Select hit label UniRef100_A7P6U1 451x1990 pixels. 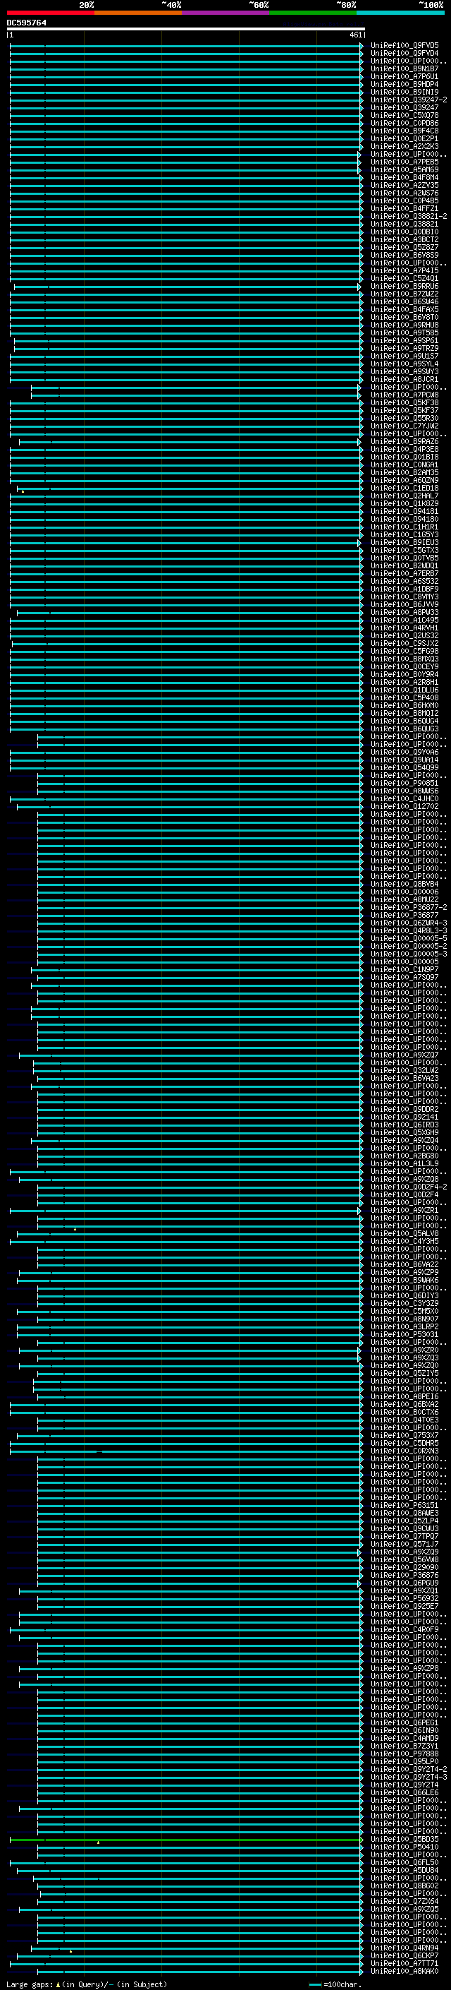point(404,76)
